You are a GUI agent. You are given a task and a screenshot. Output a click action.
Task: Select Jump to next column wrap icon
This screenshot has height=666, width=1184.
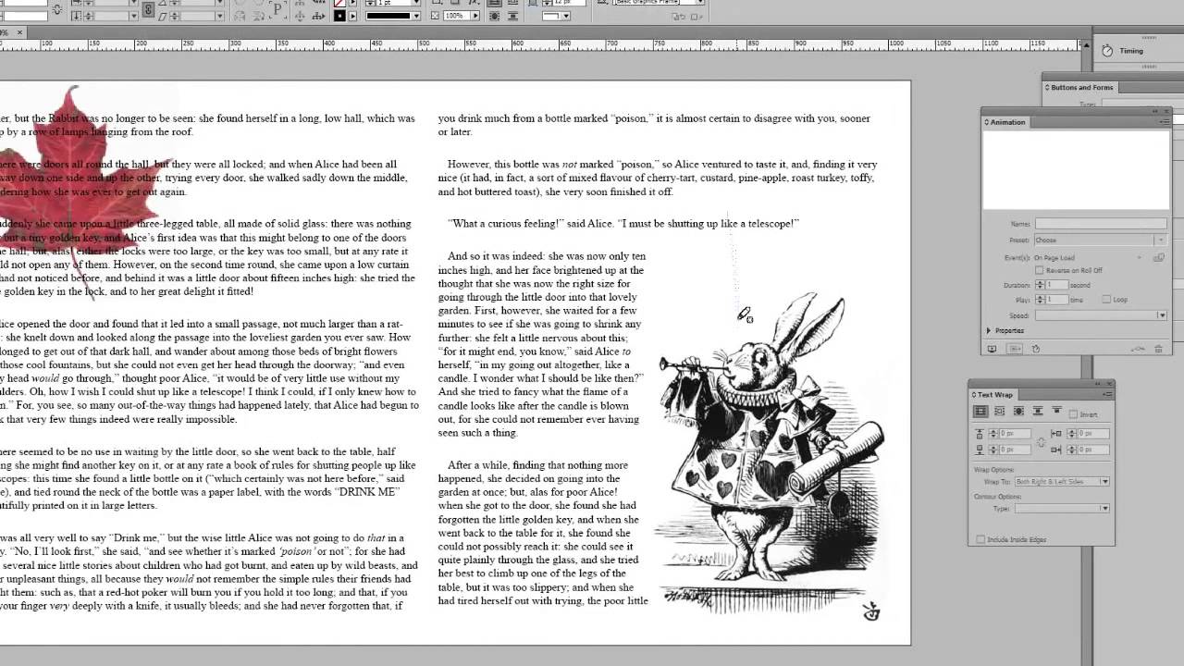(1056, 411)
